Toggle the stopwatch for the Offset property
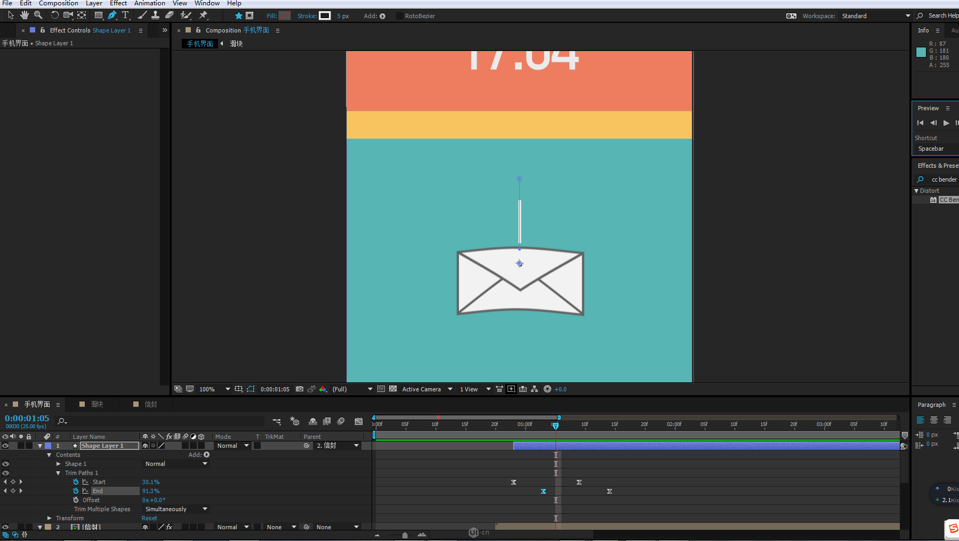 [76, 500]
